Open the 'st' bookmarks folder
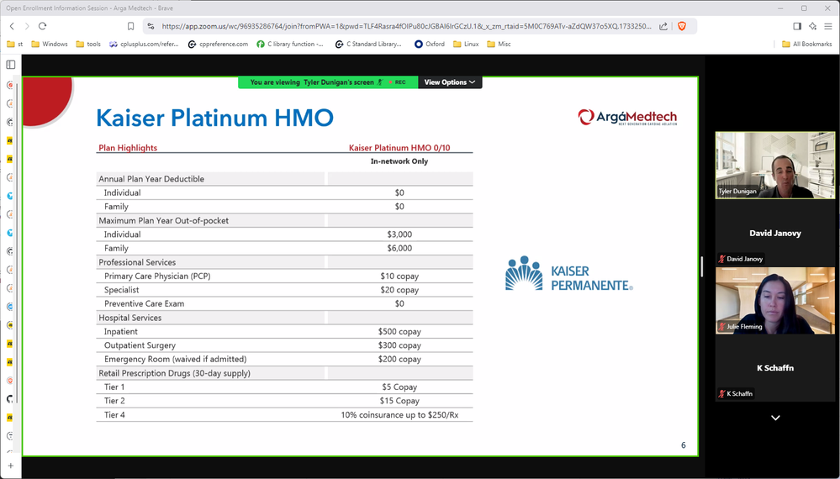Screen dimensions: 840x479 [15, 44]
